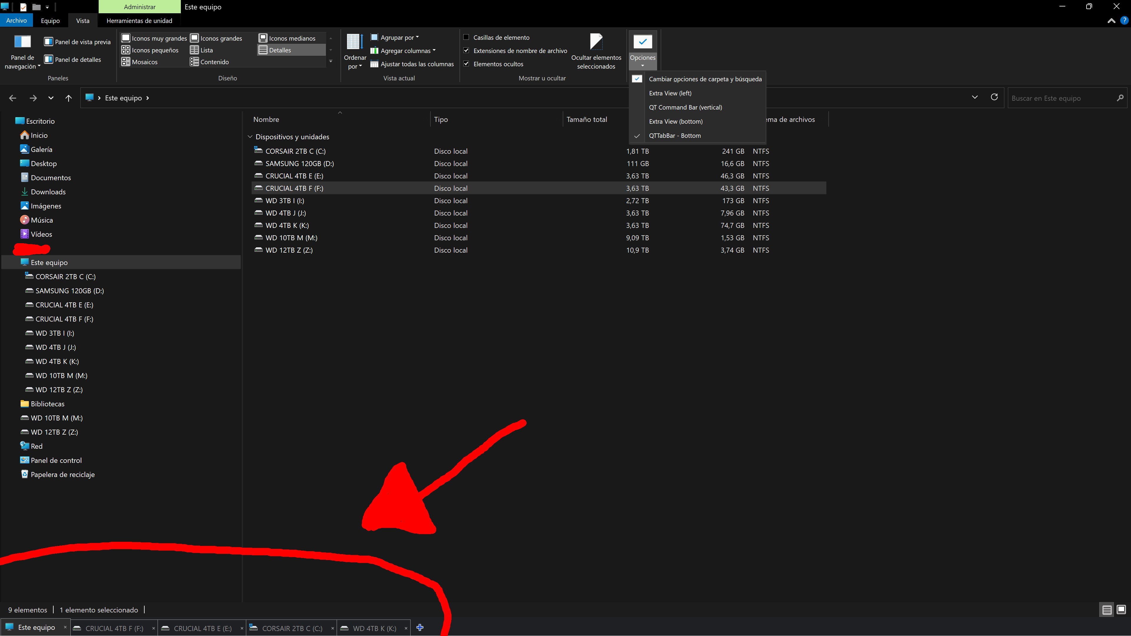Switch to the Equipo ribbon tab
Screen dimensions: 1131x636
[50, 21]
